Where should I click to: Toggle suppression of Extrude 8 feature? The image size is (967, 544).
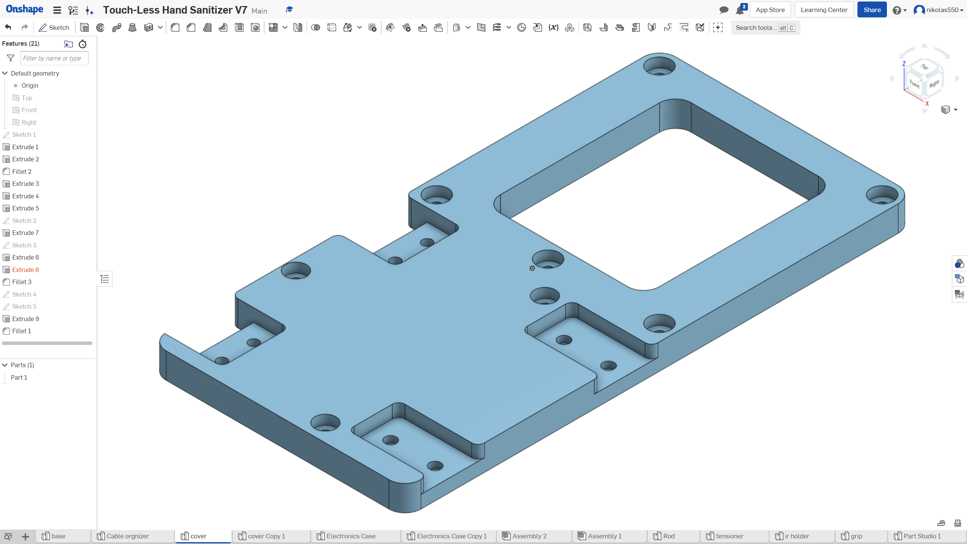(25, 269)
